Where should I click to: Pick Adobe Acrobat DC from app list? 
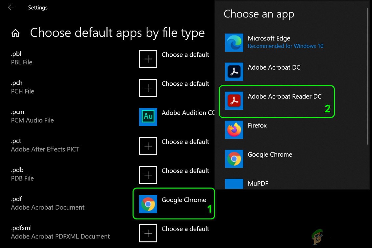[274, 68]
